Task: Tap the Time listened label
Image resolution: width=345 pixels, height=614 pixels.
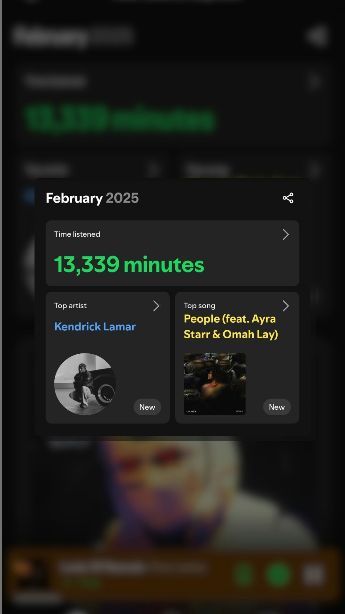Action: (x=77, y=234)
